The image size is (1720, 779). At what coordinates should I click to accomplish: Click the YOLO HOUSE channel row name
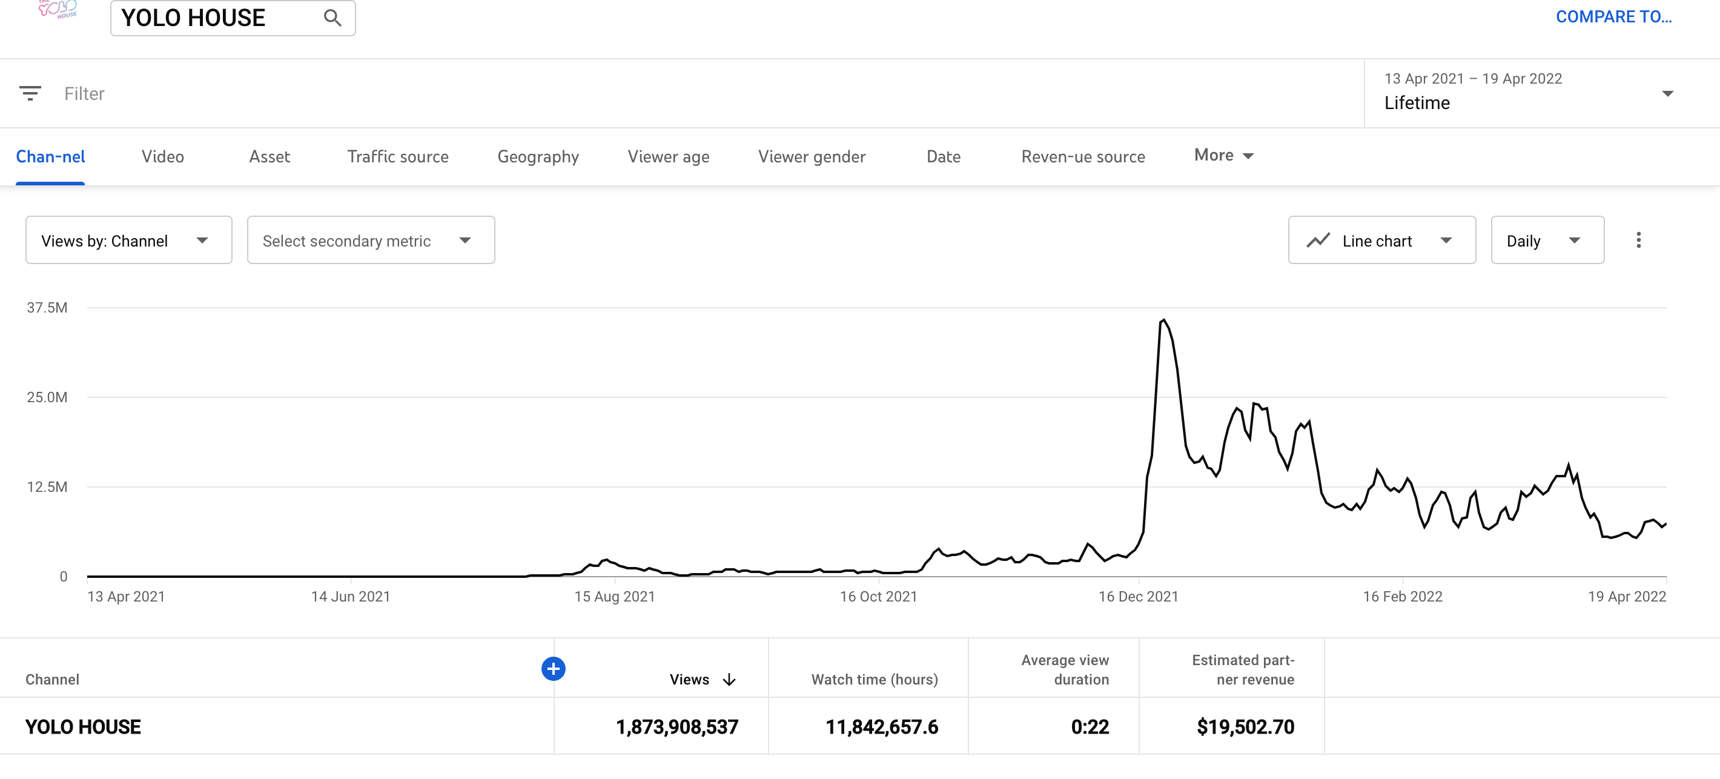click(x=83, y=726)
